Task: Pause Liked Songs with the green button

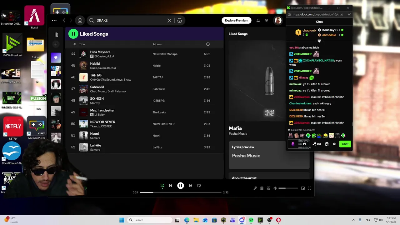Action: click(x=73, y=34)
